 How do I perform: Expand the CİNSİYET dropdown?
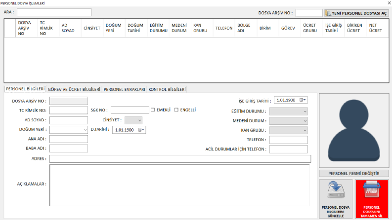133,120
